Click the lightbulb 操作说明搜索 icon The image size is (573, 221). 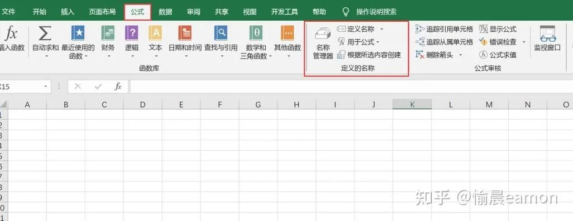[345, 12]
